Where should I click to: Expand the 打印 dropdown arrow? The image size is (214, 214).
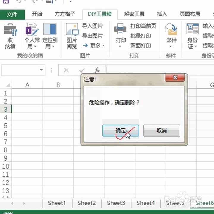[120, 46]
